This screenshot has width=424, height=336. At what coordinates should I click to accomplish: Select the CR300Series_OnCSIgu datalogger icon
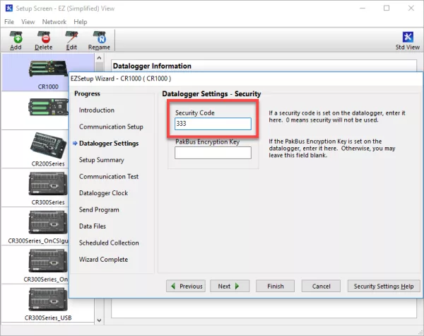coord(48,222)
